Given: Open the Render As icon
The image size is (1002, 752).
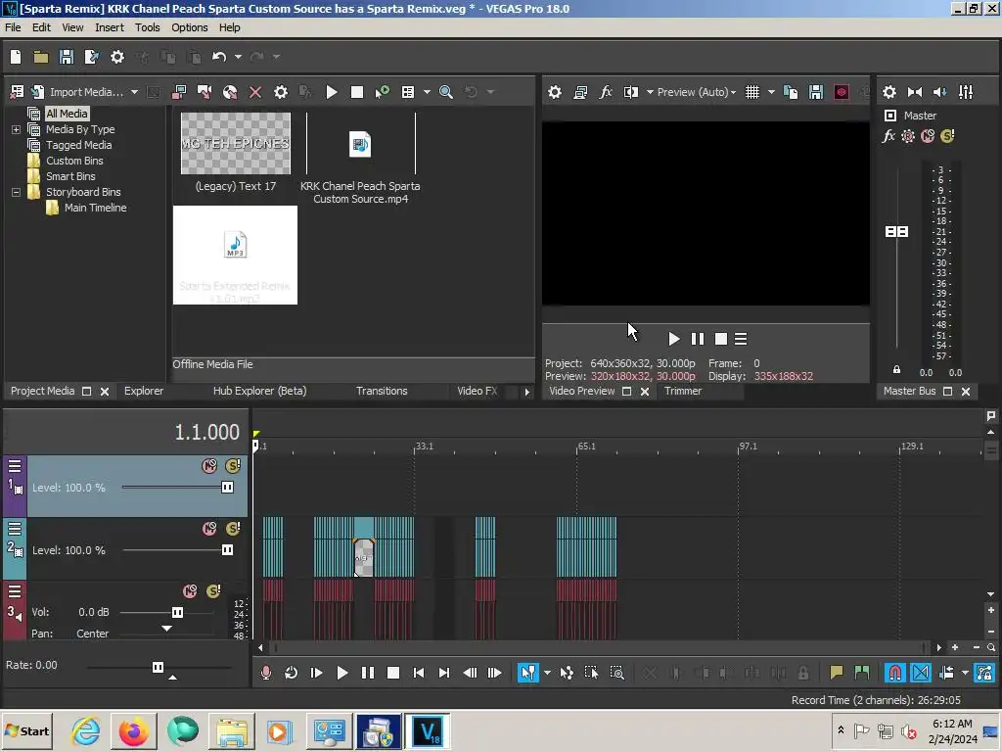Looking at the screenshot, I should [92, 57].
